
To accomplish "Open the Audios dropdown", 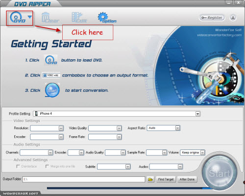I will pos(180,167).
